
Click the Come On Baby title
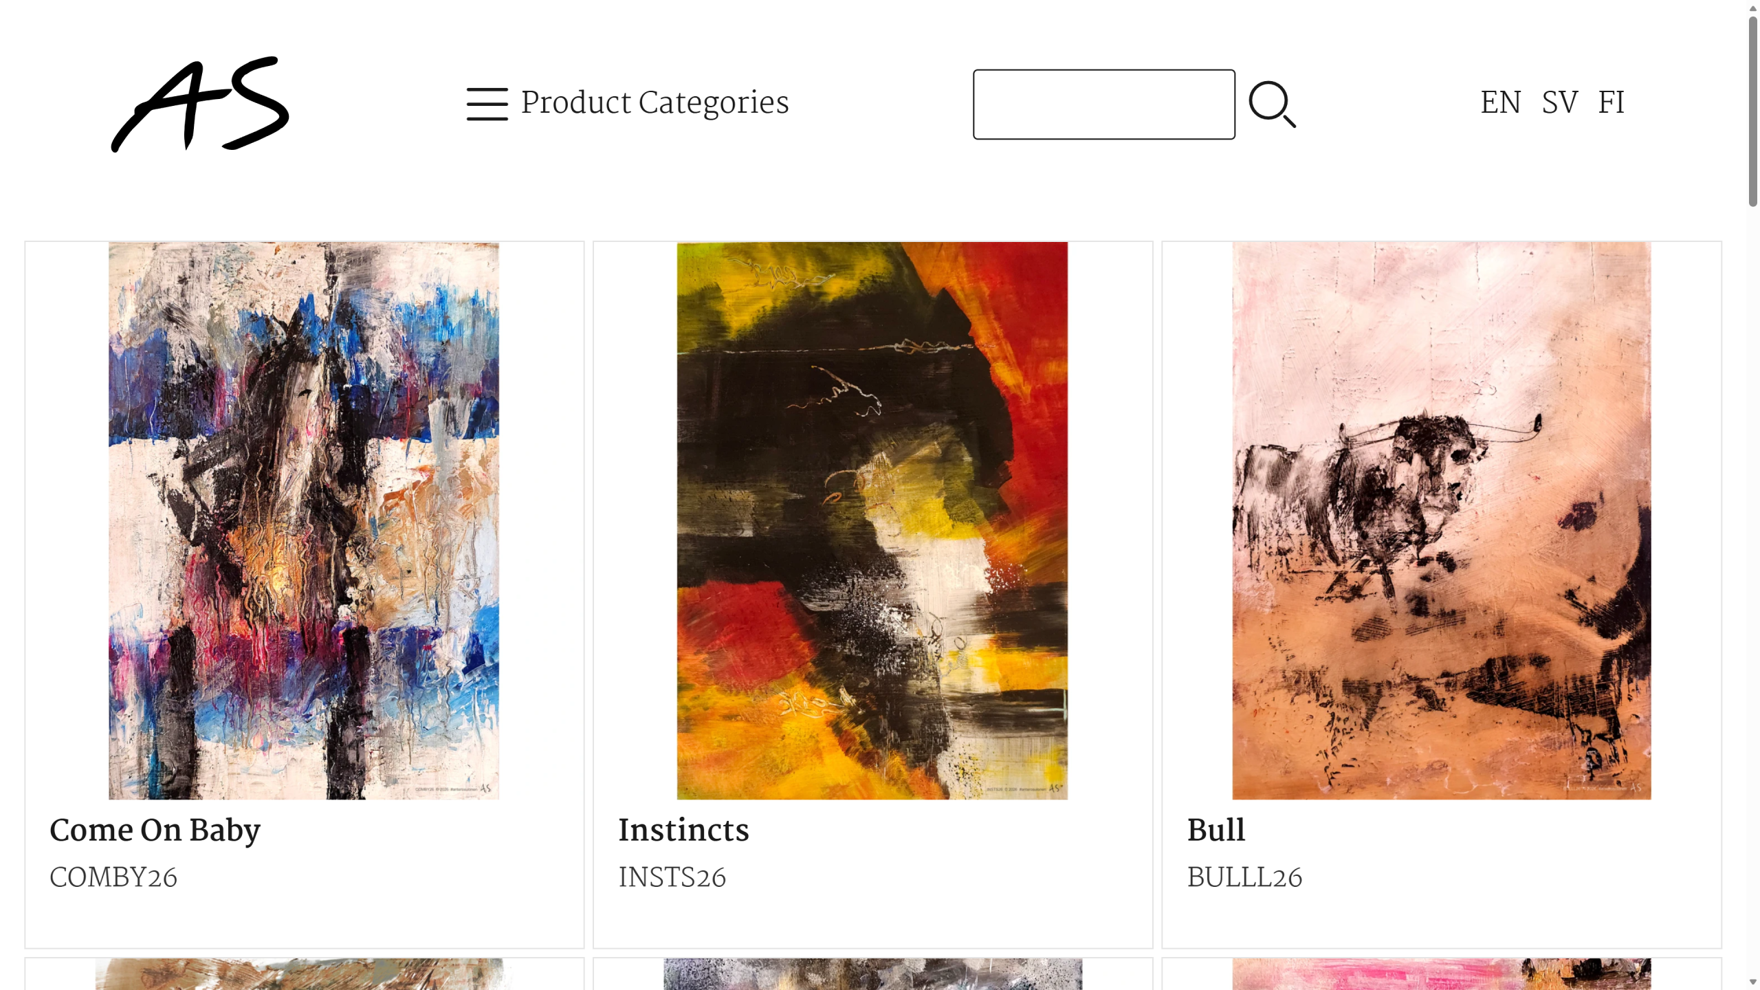[x=155, y=830]
